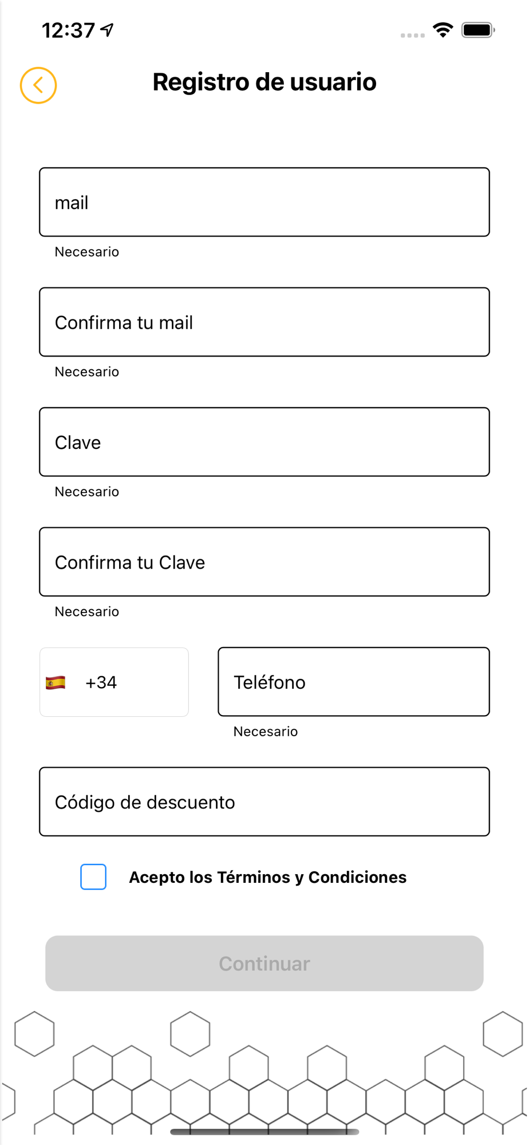Check the Términos y Condiciones checkbox

tap(93, 877)
